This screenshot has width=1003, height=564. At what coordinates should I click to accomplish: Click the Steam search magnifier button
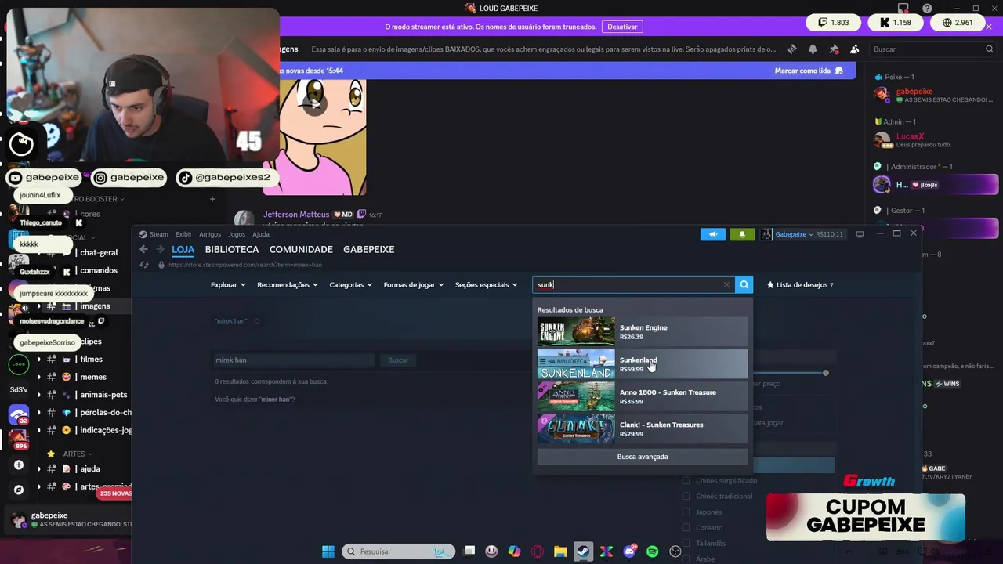(x=744, y=285)
